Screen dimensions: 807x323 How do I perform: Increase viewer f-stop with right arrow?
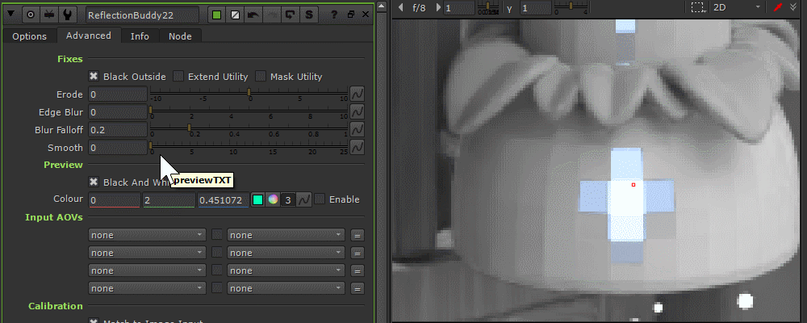[x=438, y=8]
